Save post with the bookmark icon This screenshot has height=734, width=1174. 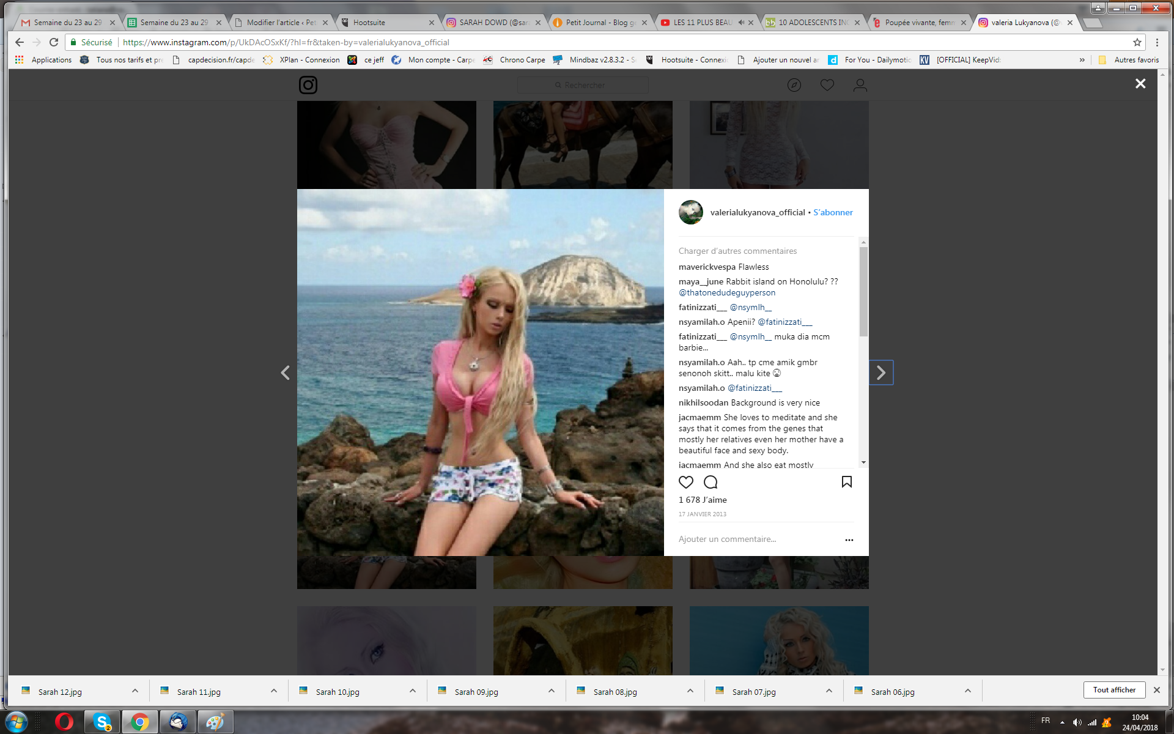click(846, 482)
